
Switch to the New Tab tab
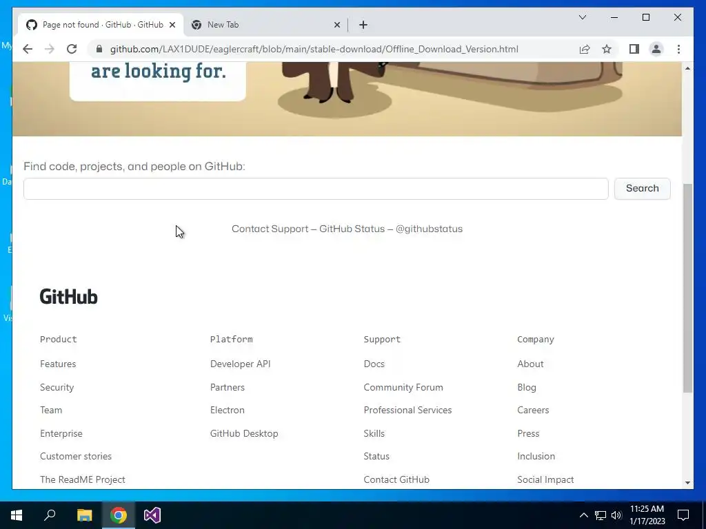[265, 25]
